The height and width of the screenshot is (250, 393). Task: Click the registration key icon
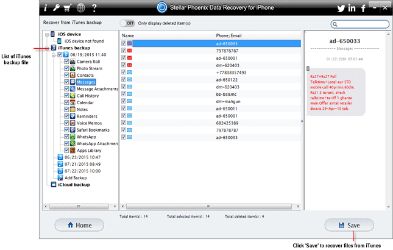click(x=56, y=8)
